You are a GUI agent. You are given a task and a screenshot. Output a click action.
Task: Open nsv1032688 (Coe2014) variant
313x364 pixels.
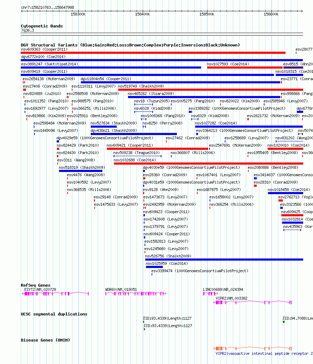[134, 160]
